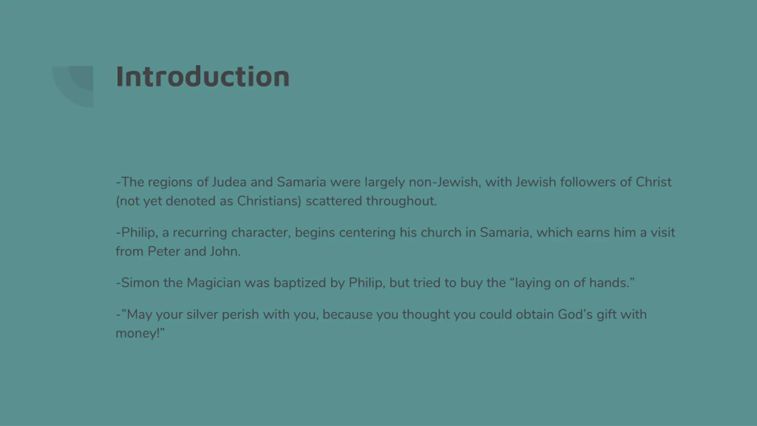
Task: Click the bullet about Simon the Magician
Action: [375, 283]
